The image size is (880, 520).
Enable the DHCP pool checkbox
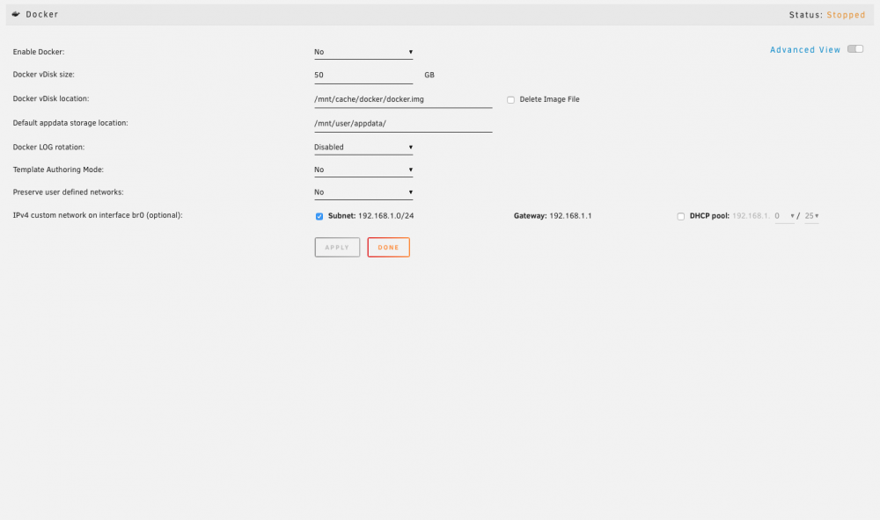point(681,216)
